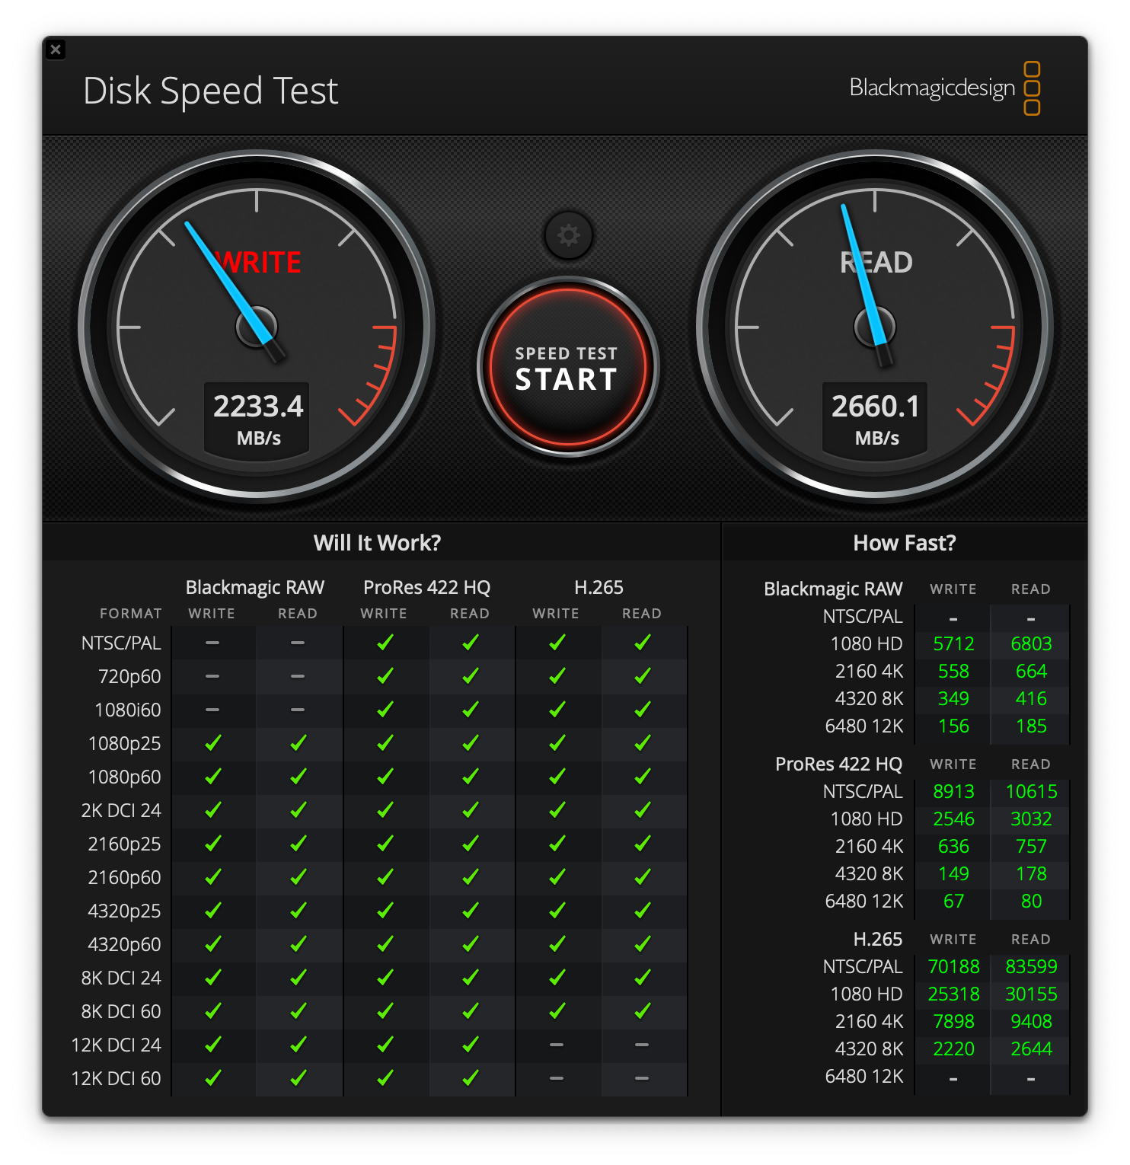Click H.265 read checkmark for 4320p25

point(642,911)
